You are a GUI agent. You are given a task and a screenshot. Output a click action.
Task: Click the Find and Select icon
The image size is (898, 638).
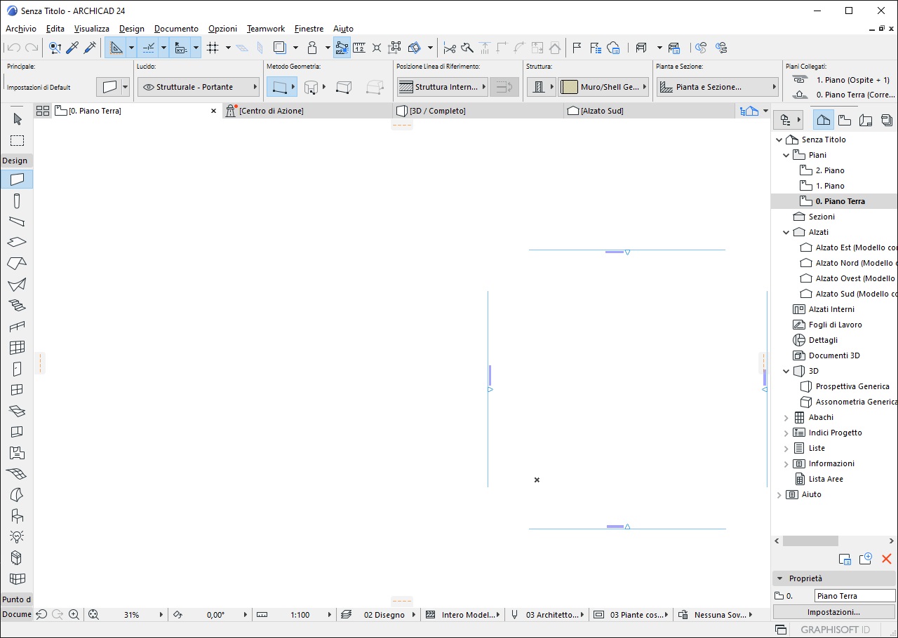click(x=55, y=48)
